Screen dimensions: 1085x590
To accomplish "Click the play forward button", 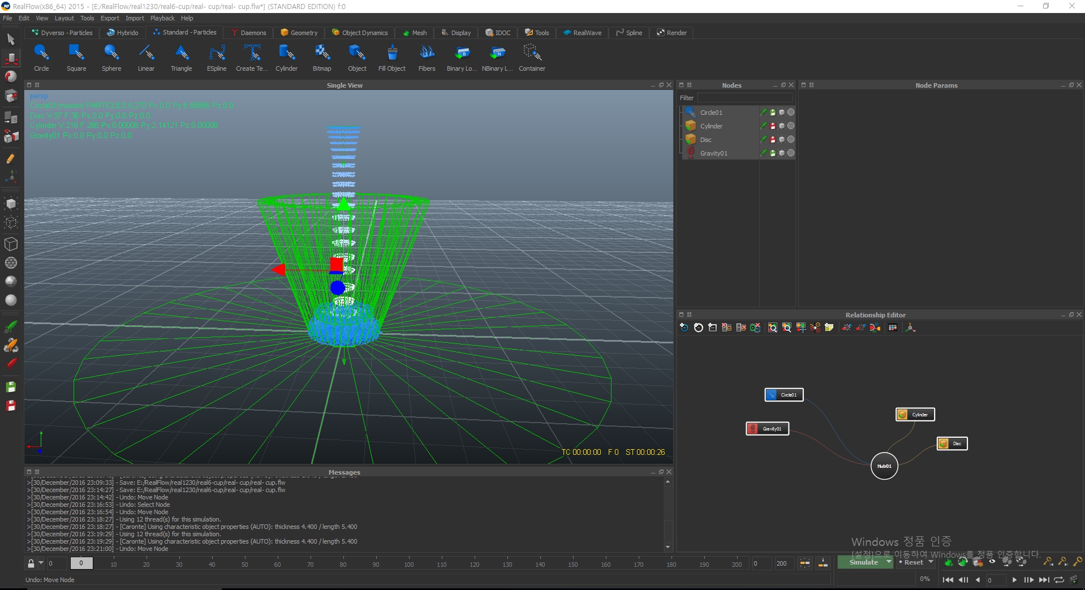I will [1014, 580].
